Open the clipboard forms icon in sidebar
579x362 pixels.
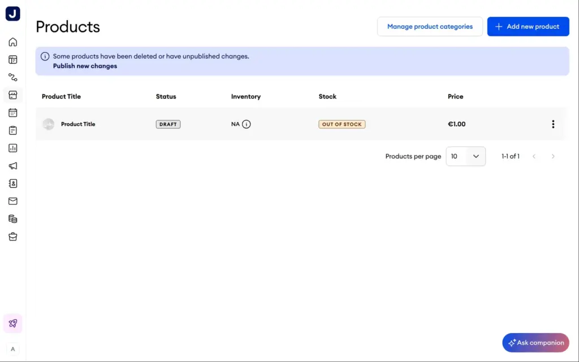pos(13,131)
